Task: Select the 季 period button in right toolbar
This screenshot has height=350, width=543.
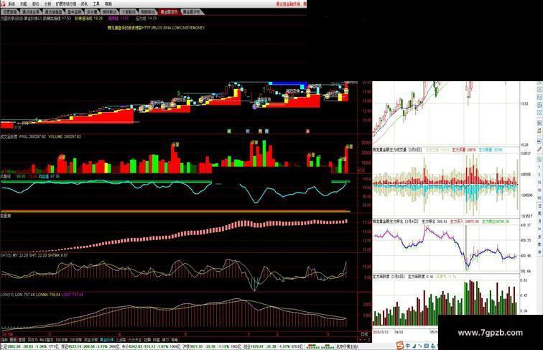Action: pos(539,244)
